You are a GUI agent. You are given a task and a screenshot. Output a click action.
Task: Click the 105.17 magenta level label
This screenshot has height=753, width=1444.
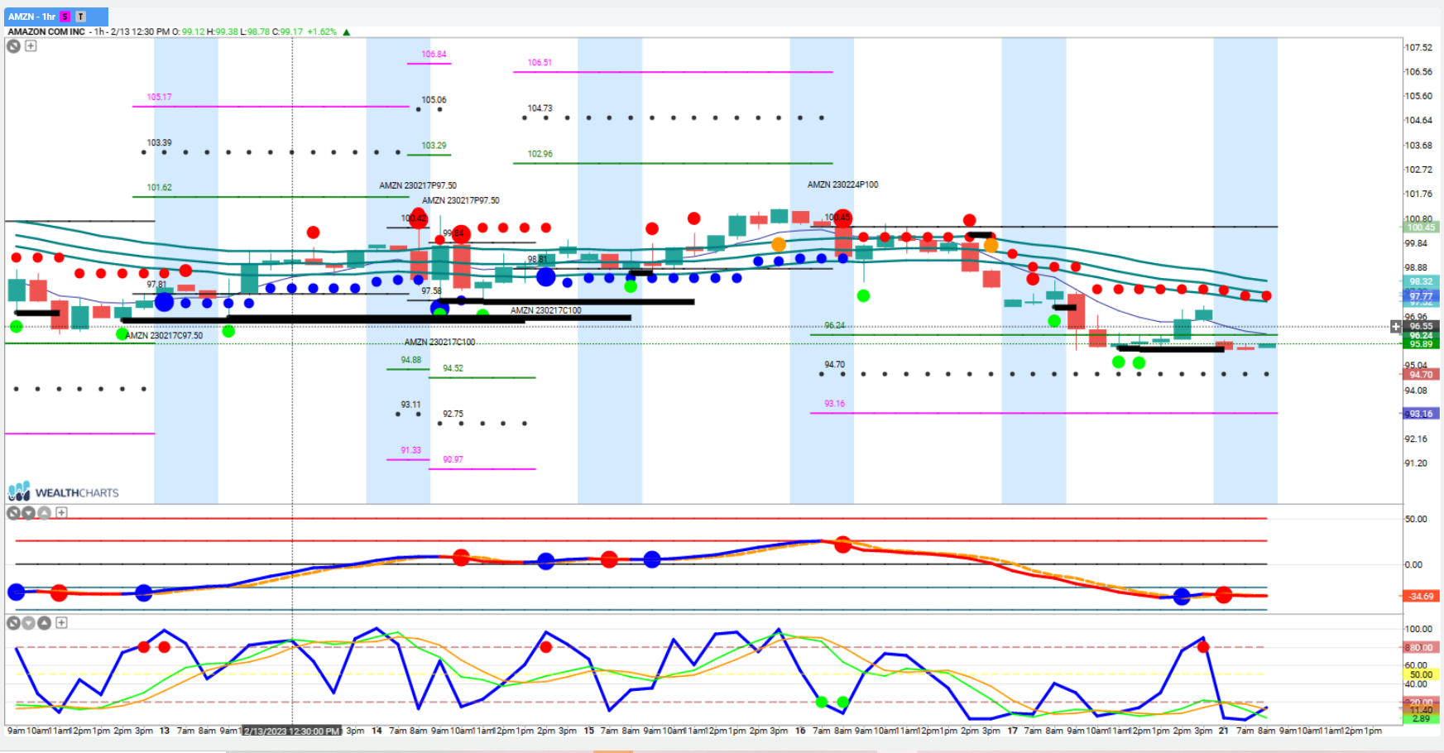coord(159,98)
